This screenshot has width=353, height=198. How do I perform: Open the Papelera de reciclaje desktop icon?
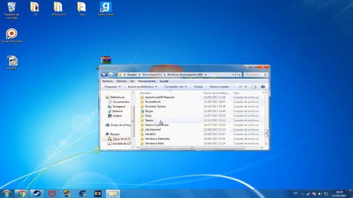[x=12, y=10]
